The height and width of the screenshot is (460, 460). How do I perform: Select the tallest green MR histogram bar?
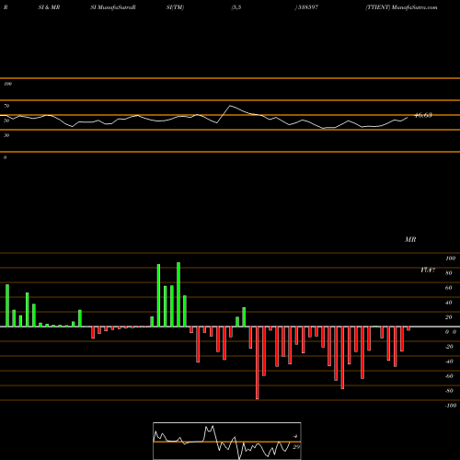[x=178, y=294]
